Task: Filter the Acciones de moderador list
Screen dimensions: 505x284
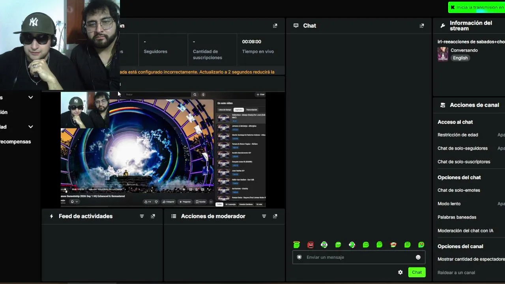Action: [x=264, y=216]
